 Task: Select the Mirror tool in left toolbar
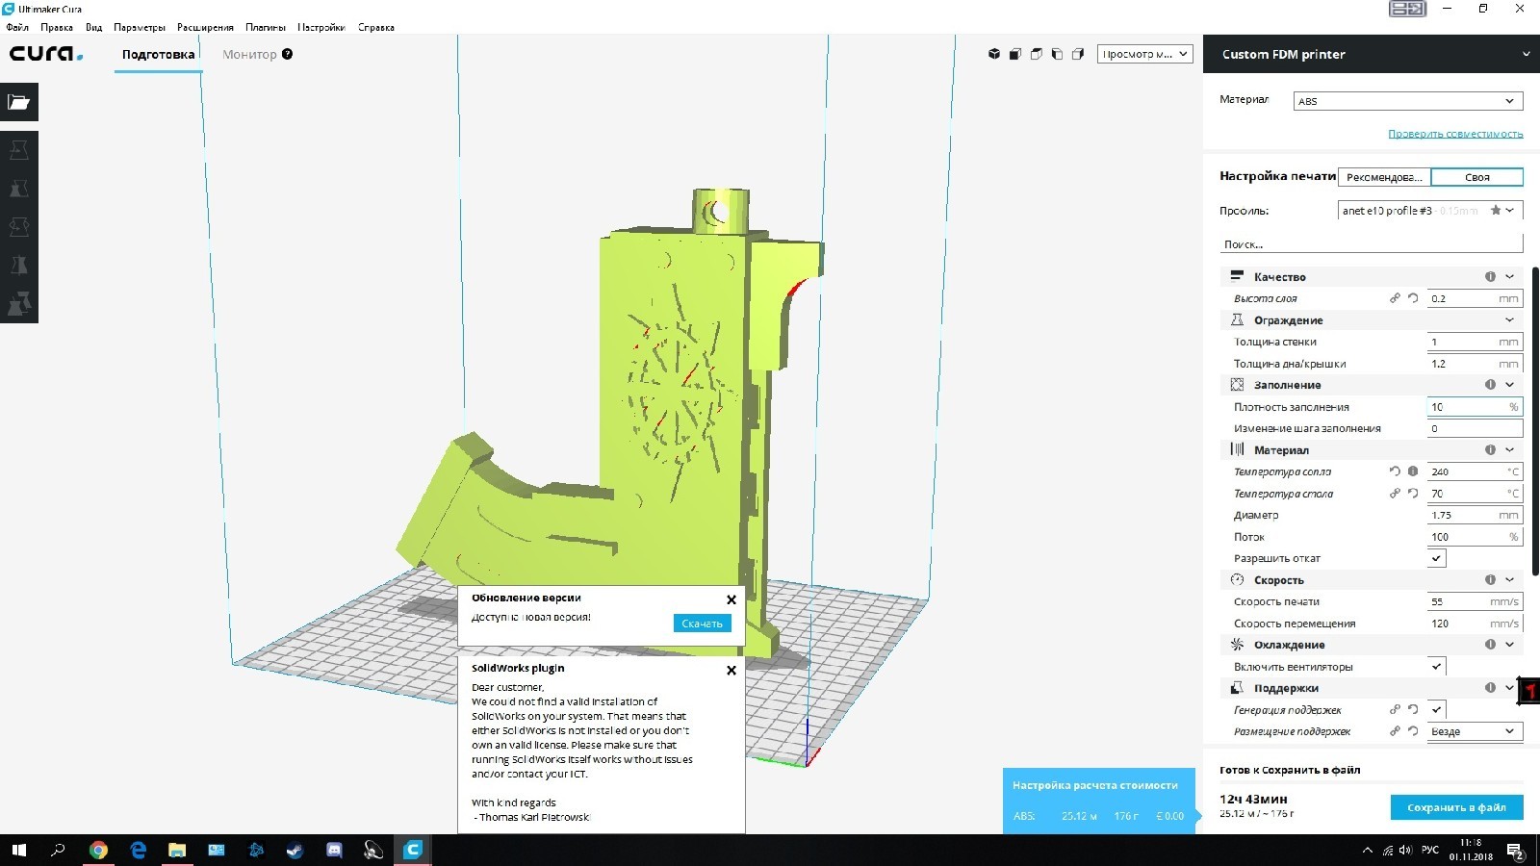pyautogui.click(x=19, y=266)
